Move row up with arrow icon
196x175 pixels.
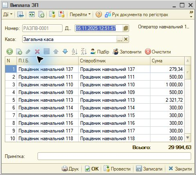(x=56, y=51)
